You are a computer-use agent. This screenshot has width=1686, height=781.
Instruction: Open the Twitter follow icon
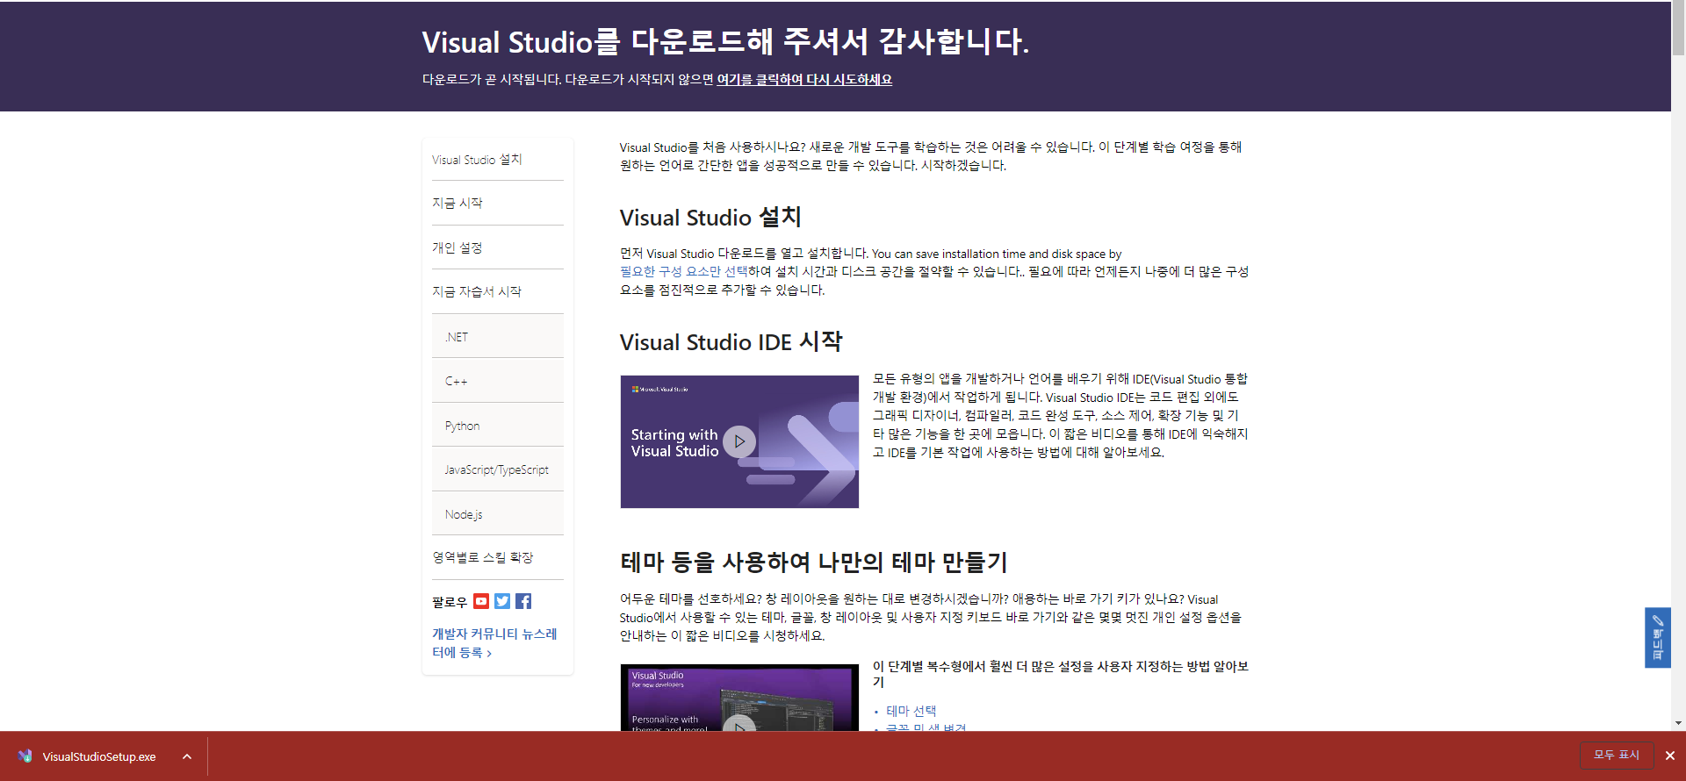[502, 601]
